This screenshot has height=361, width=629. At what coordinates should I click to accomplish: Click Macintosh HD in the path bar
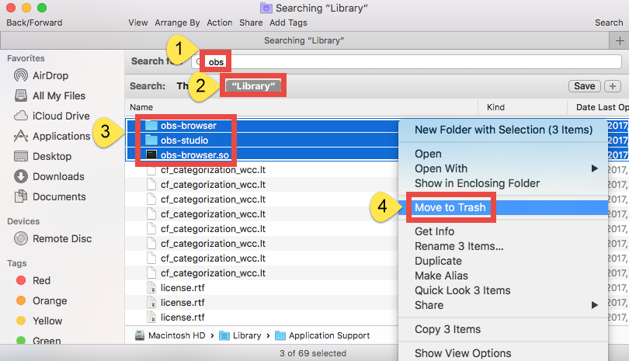pyautogui.click(x=170, y=335)
